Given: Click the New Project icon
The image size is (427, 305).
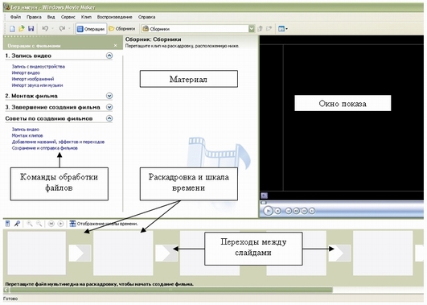Looking at the screenshot, I should click(x=12, y=29).
